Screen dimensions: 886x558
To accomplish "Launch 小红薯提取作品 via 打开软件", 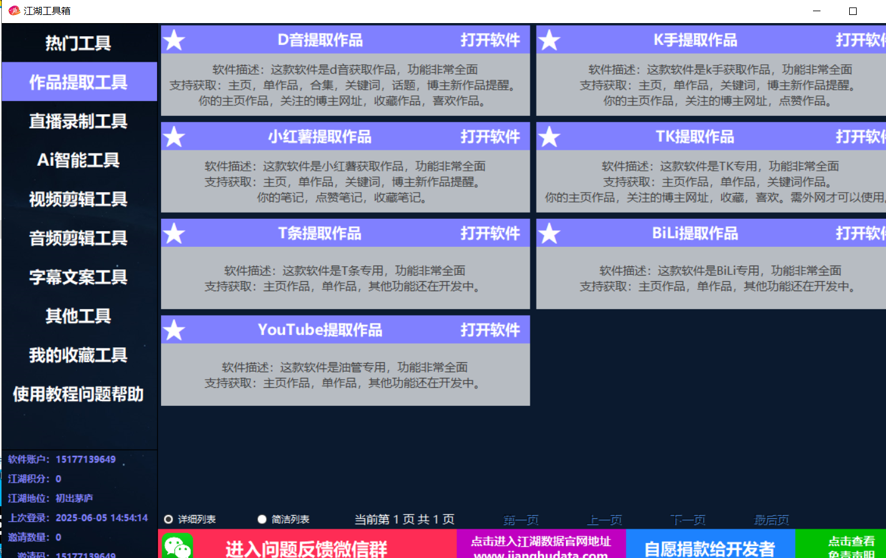I will [490, 137].
